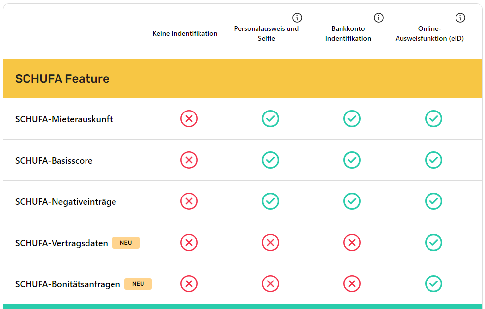This screenshot has width=485, height=309.
Task: Click info icon above Online-Ausweisfunktion (eID)
Action: pyautogui.click(x=460, y=18)
